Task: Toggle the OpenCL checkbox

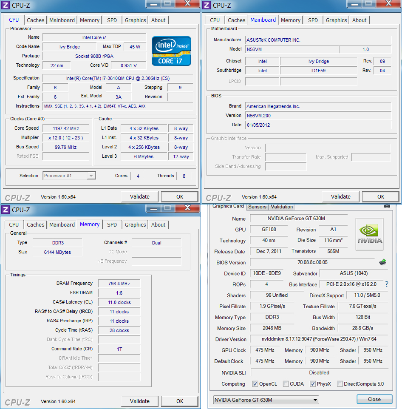Action: (255, 383)
